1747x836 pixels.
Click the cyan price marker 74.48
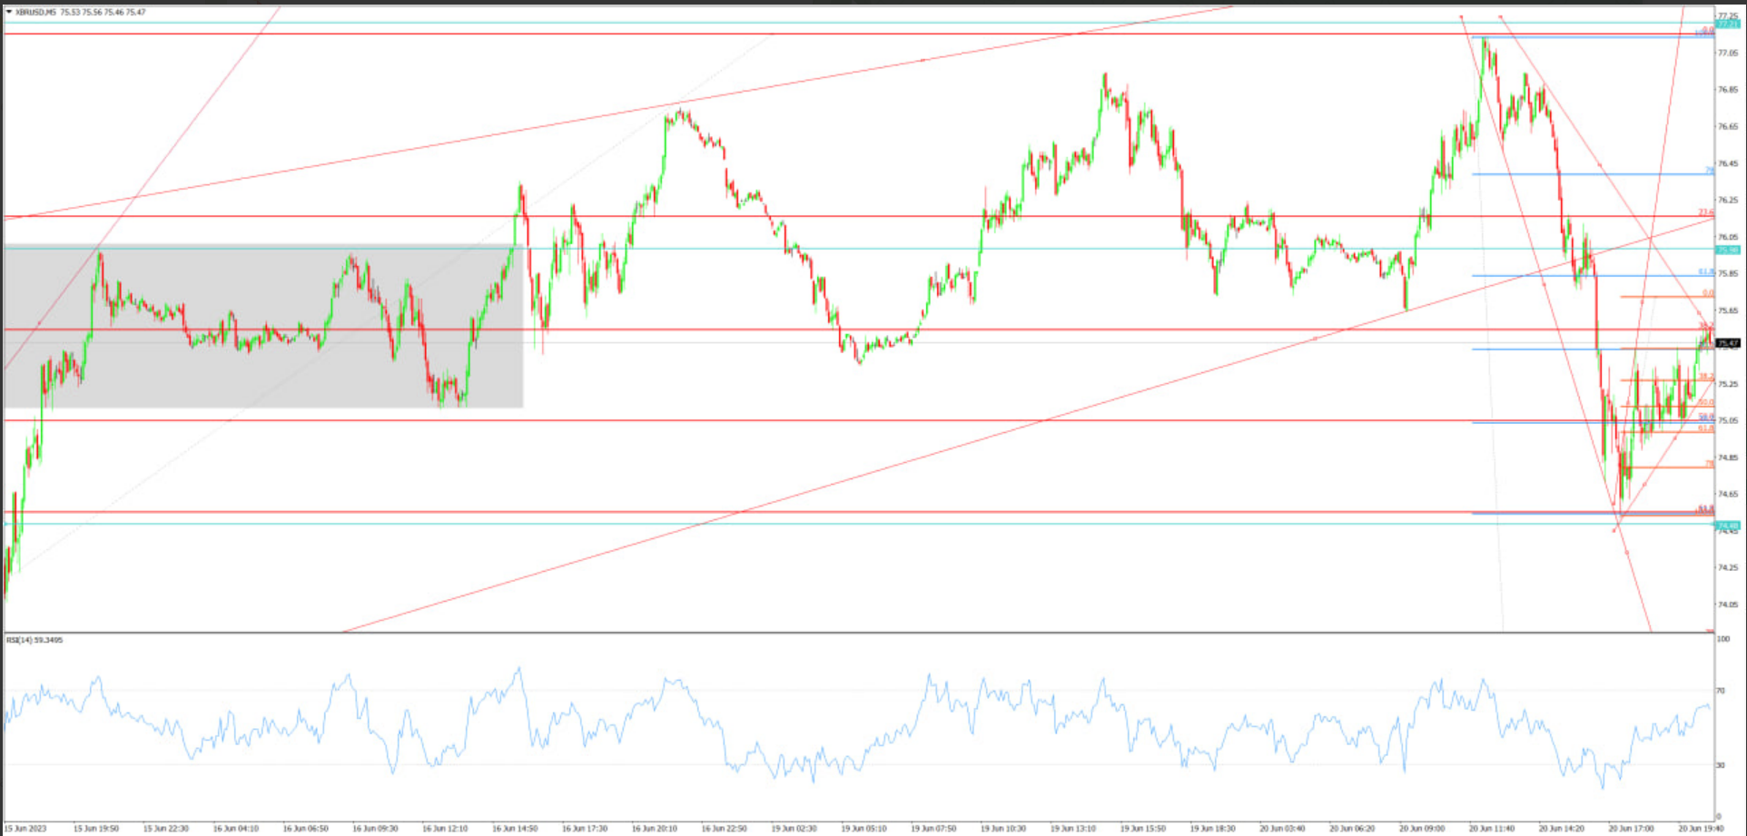pos(1727,526)
